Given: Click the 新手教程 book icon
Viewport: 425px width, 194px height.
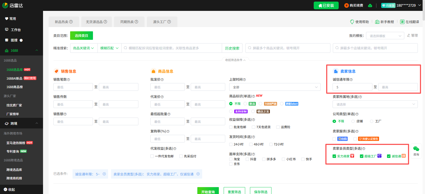Looking at the screenshot, I should coord(377,22).
